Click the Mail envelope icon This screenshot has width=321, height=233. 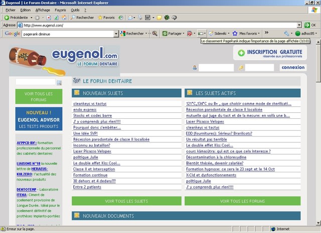pyautogui.click(x=130, y=18)
